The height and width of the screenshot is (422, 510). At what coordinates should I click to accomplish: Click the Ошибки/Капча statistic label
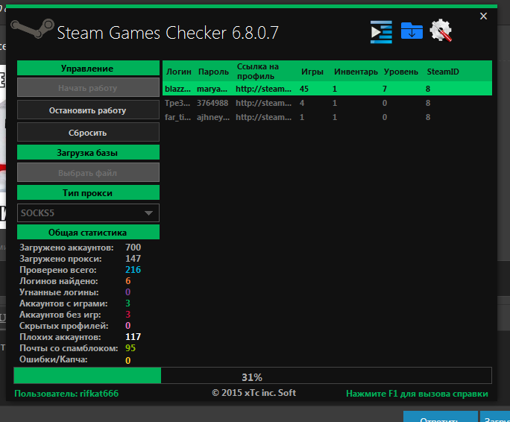coord(54,359)
